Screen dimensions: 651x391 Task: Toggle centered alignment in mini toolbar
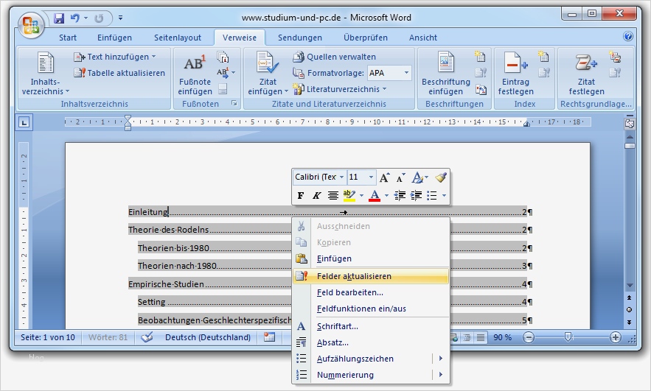(333, 196)
